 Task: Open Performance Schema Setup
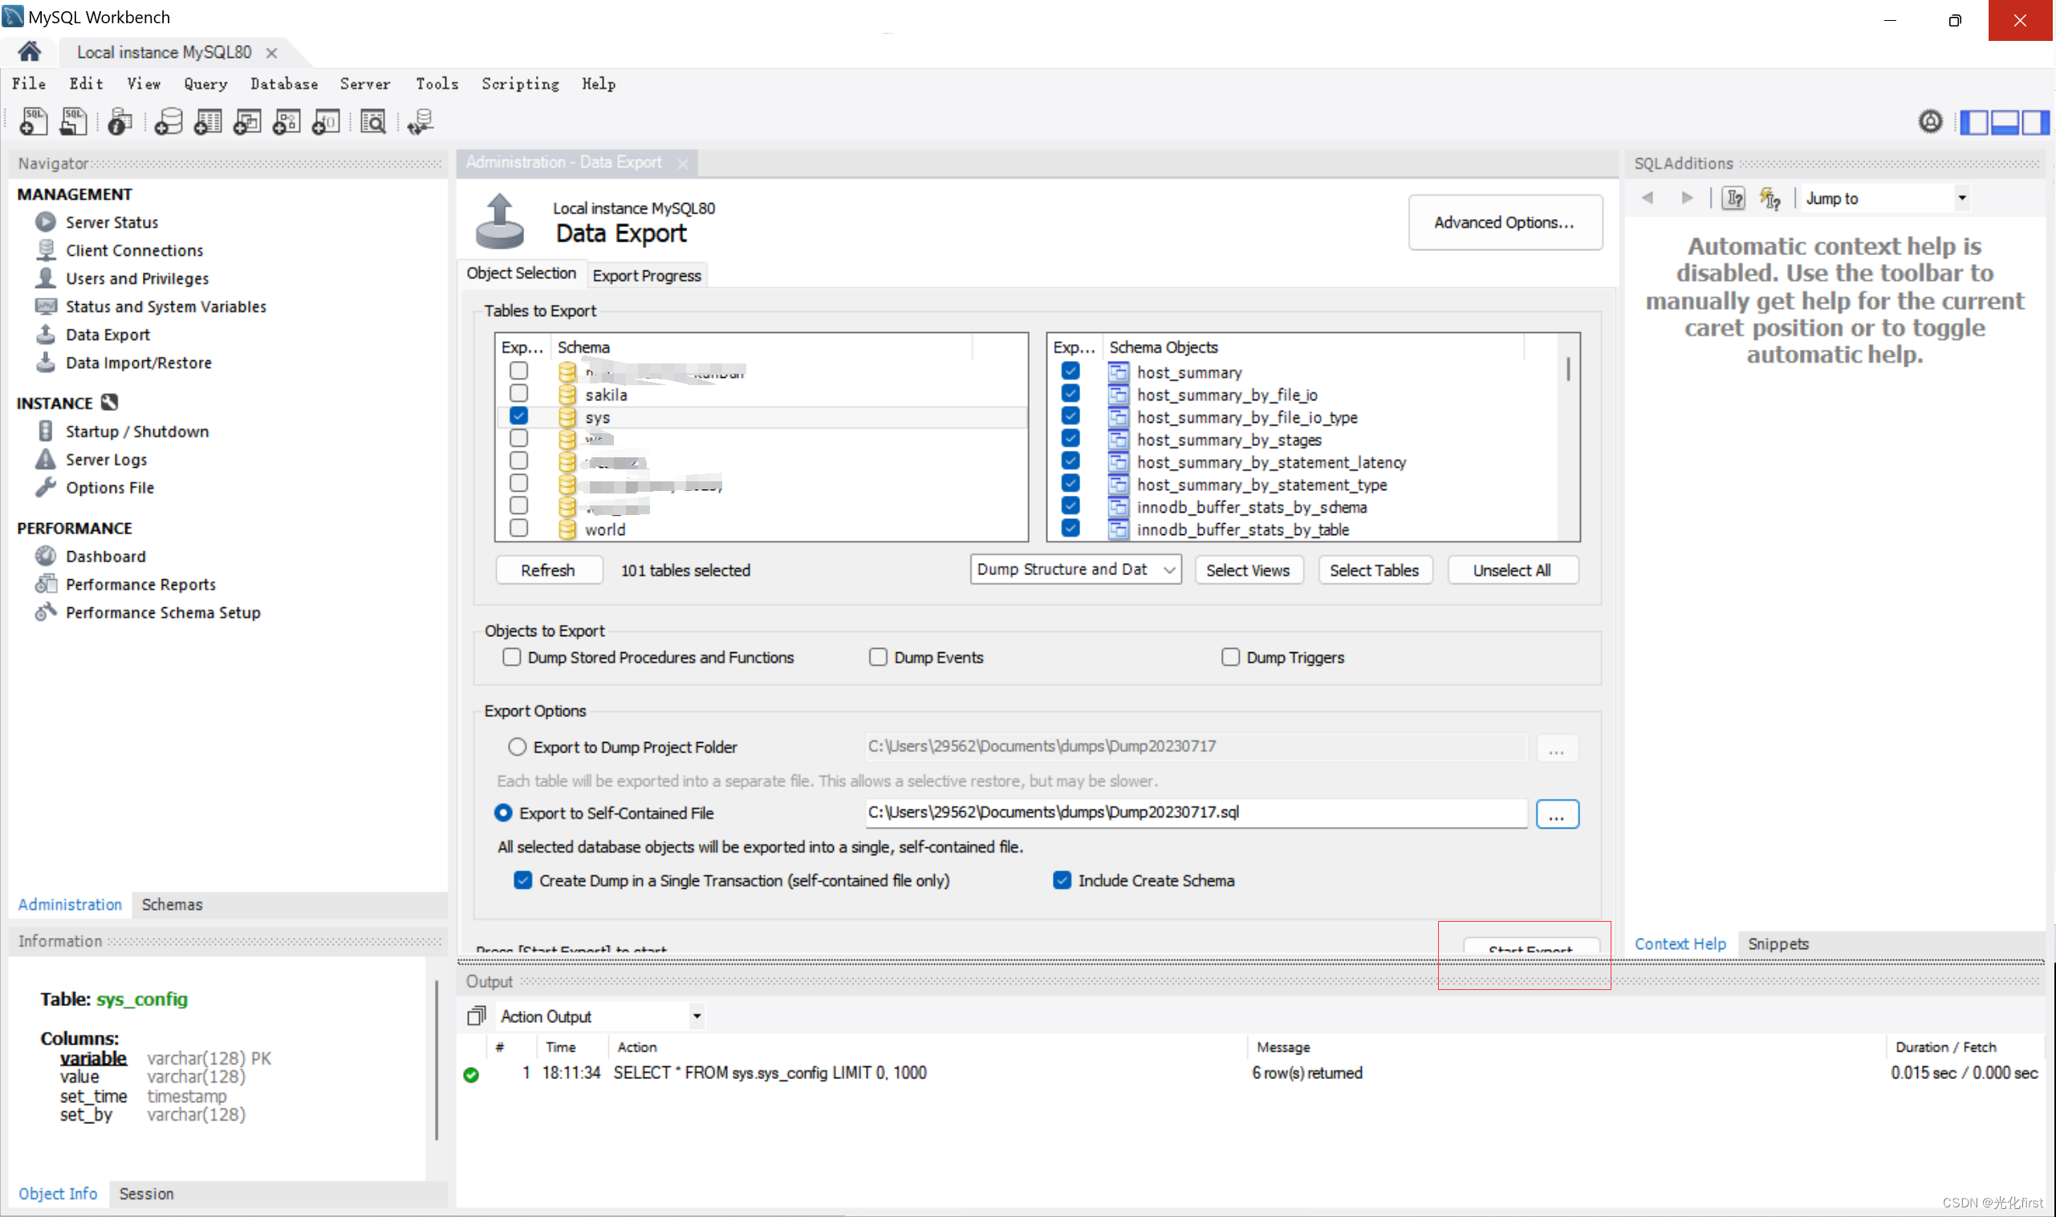pyautogui.click(x=163, y=613)
